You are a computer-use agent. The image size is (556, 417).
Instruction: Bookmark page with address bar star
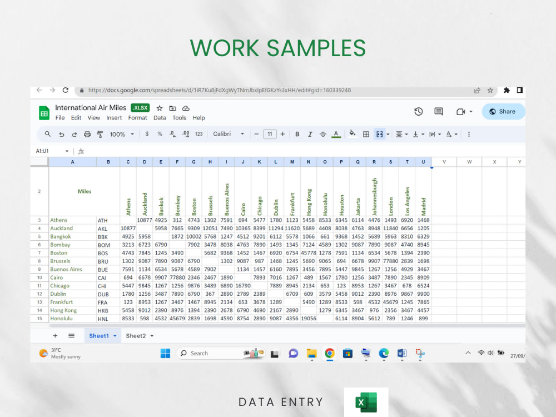[490, 91]
